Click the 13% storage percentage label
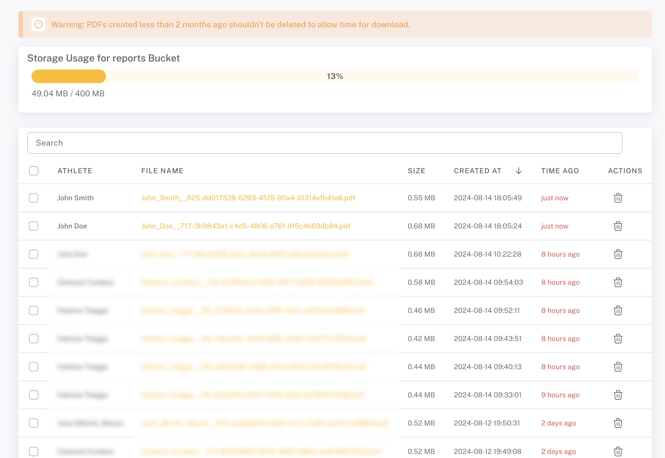This screenshot has width=665, height=458. tap(335, 76)
